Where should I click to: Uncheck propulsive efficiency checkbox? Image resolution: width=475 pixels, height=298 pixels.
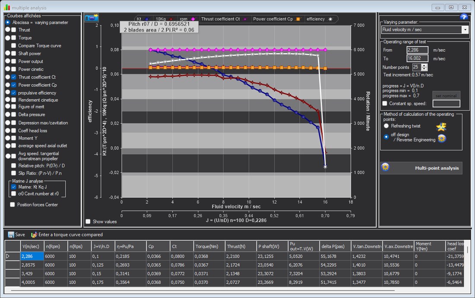pos(14,93)
